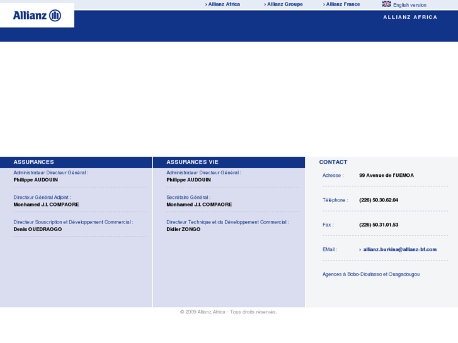Select the address 99 Avenue de l'UEMOA
This screenshot has height=343, width=458.
pos(386,175)
